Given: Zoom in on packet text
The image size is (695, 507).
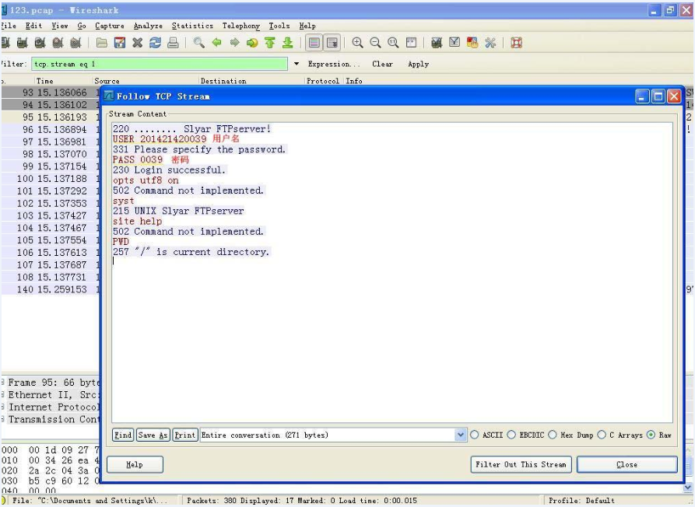Looking at the screenshot, I should pos(357,43).
